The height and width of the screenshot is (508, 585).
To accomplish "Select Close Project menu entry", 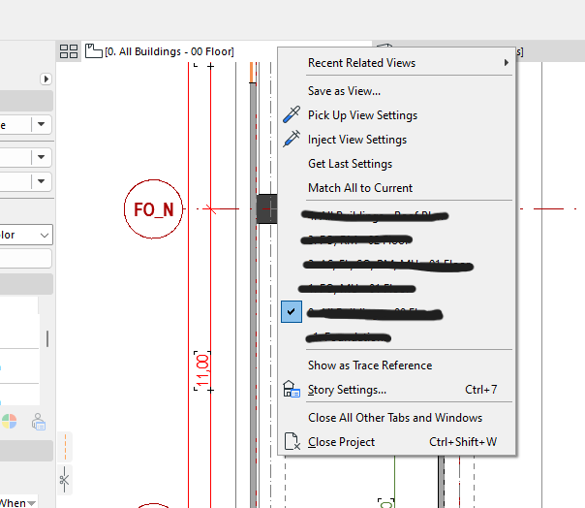I will 397,442.
